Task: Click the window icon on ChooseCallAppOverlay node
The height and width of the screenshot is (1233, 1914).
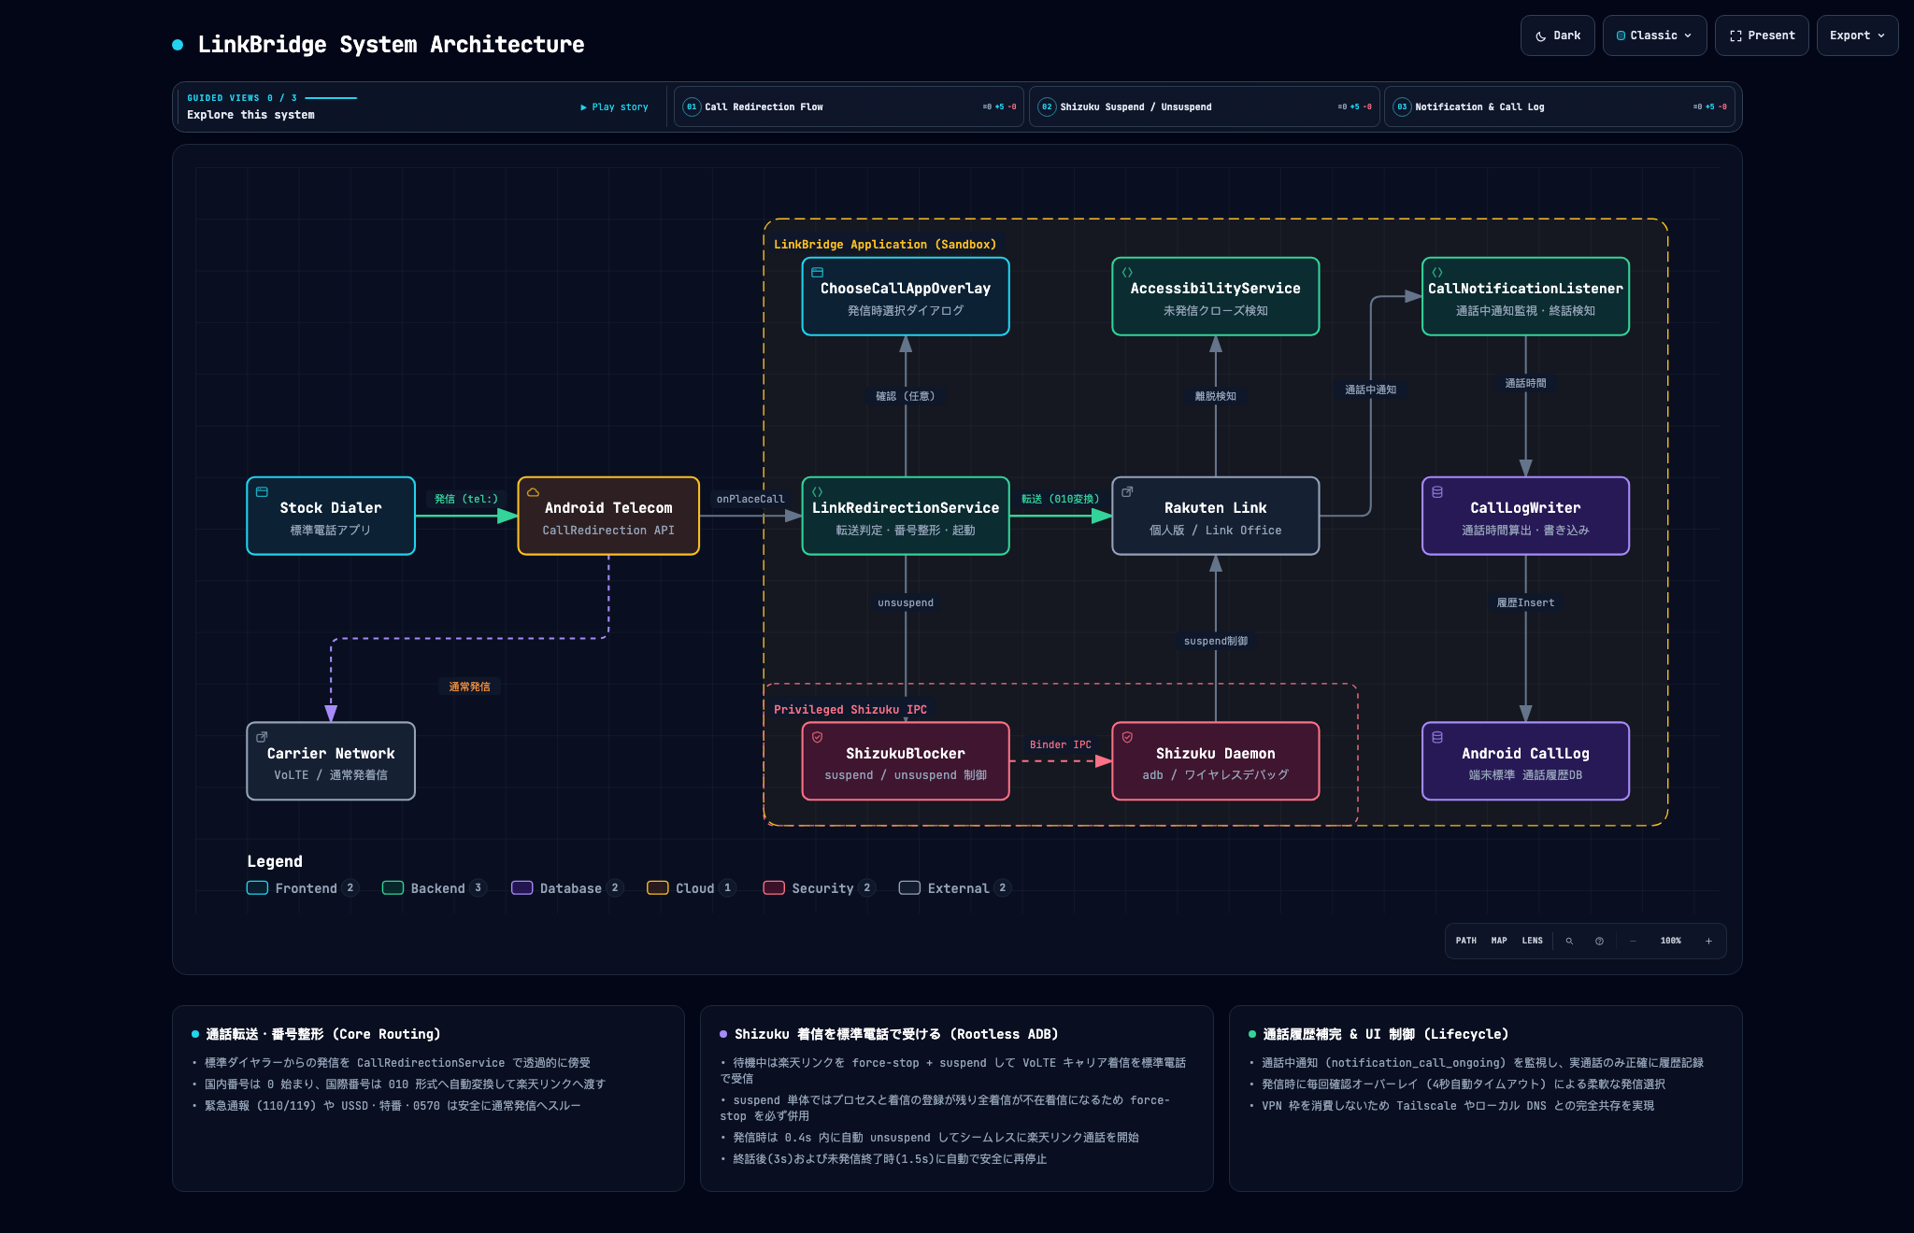Action: pyautogui.click(x=817, y=272)
